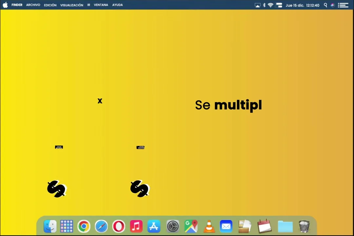This screenshot has height=236, width=354.
Task: Launch Google Chrome from the dock
Action: [84, 226]
